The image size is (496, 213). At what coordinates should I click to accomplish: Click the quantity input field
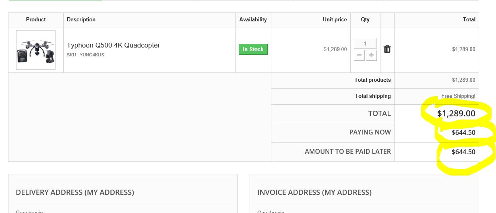(365, 43)
